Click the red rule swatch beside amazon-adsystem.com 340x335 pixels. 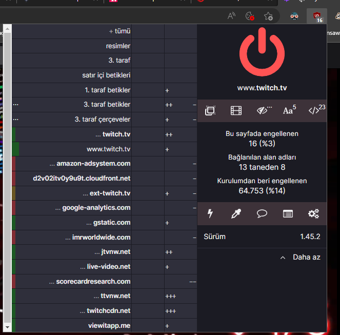pyautogui.click(x=14, y=164)
